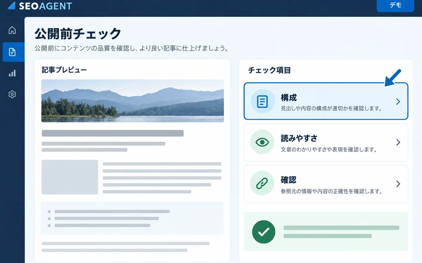Select the document page icon in sidebar
The width and height of the screenshot is (422, 263).
pos(12,52)
